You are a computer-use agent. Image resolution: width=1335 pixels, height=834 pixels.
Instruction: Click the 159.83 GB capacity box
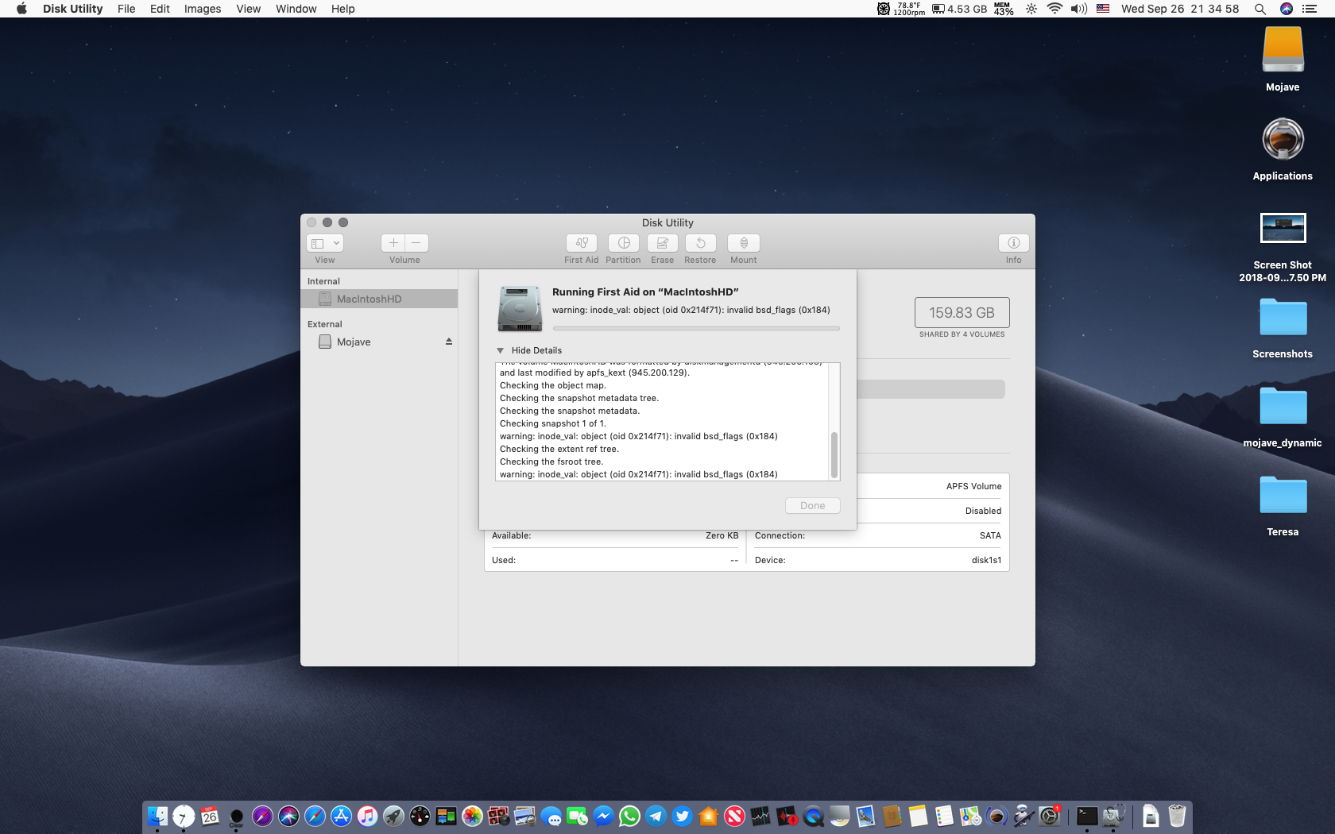[962, 313]
